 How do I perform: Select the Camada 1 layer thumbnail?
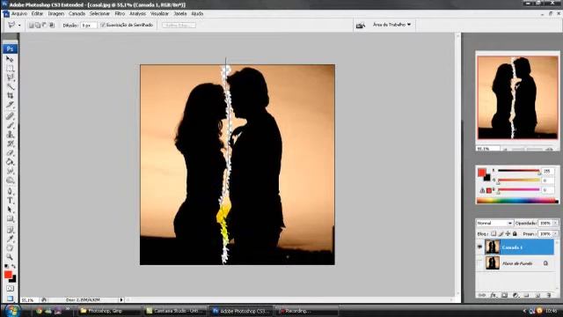click(493, 247)
